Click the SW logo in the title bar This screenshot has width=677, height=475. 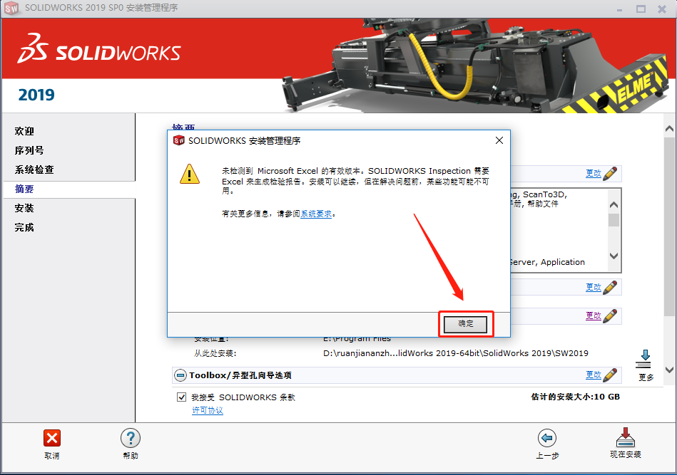12,9
